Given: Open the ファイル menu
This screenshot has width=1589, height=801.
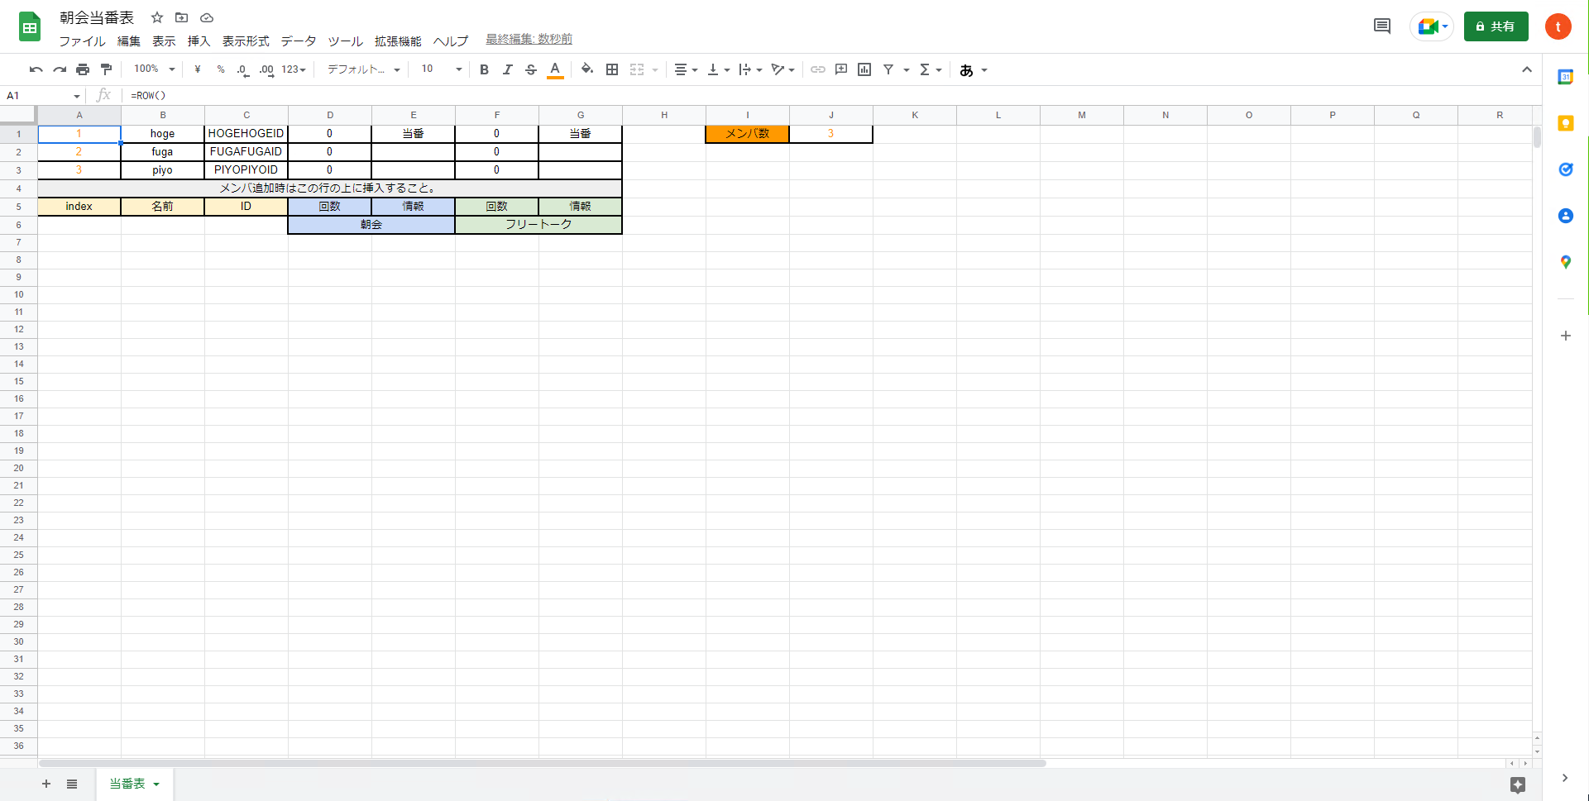Looking at the screenshot, I should (82, 41).
